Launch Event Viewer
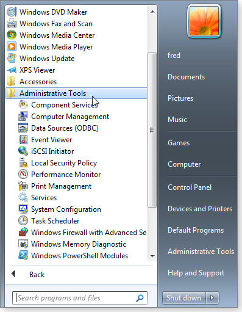This screenshot has width=242, height=312. pyautogui.click(x=52, y=140)
